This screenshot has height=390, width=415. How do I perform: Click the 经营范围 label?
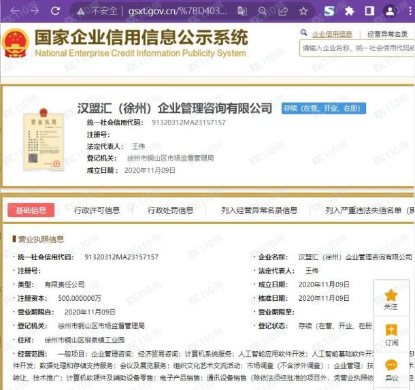coord(32,354)
